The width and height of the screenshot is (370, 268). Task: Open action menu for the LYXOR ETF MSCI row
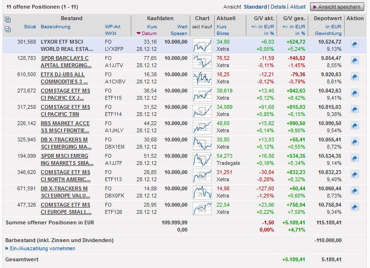[355, 44]
